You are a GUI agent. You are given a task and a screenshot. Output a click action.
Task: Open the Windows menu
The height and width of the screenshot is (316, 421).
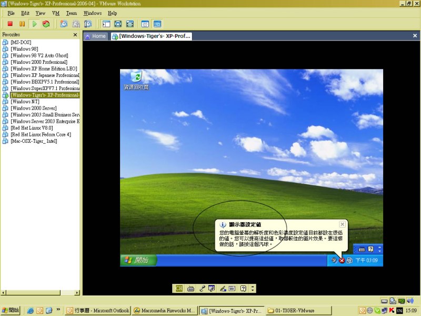pyautogui.click(x=93, y=13)
